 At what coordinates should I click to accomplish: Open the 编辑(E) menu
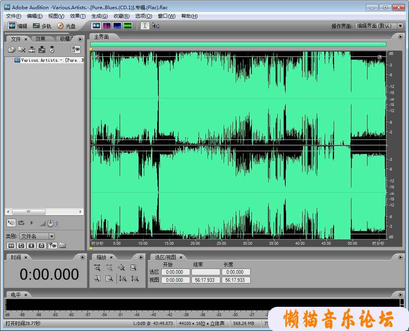pos(35,16)
